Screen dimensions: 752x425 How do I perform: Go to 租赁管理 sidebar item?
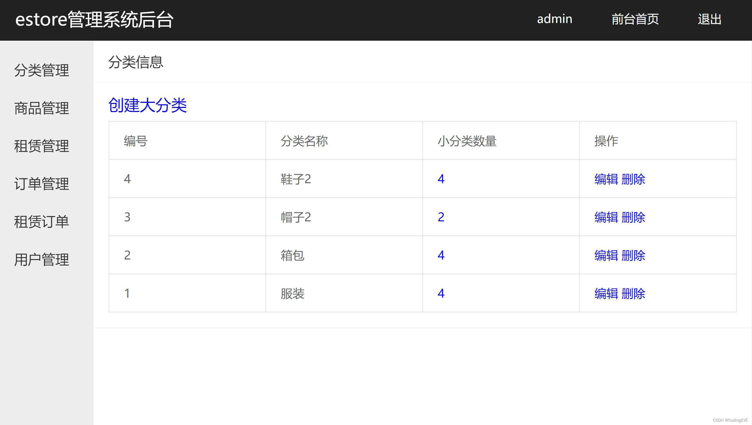[x=41, y=146]
